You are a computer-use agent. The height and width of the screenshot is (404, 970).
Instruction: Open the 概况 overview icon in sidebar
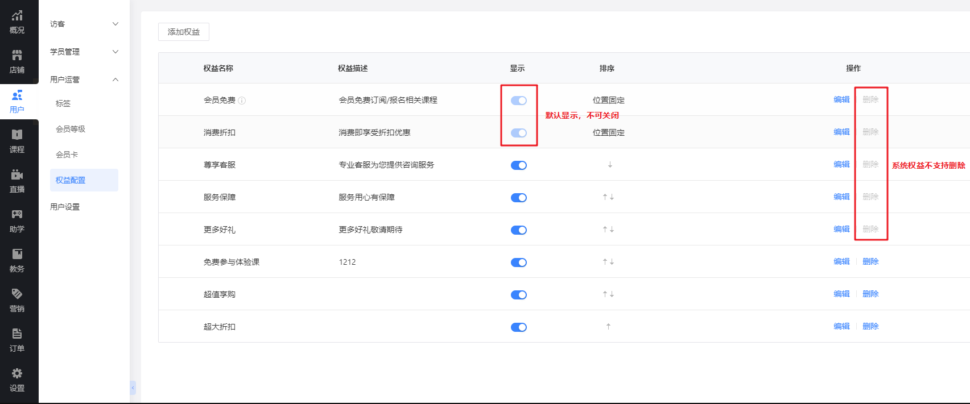pos(17,16)
